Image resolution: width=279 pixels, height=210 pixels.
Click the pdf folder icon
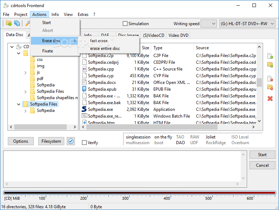click(x=32, y=79)
